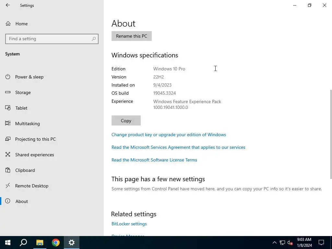Screen dimensions: 332x249
Task: Click the Remote Desktop icon
Action: pyautogui.click(x=8, y=186)
